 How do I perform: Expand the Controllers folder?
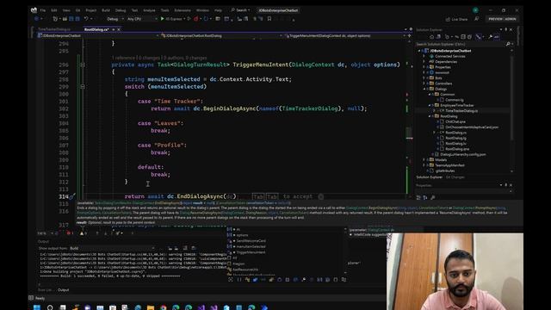click(x=424, y=84)
